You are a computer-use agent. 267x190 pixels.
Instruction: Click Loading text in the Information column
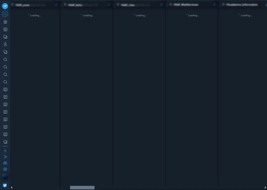pyautogui.click(x=246, y=15)
